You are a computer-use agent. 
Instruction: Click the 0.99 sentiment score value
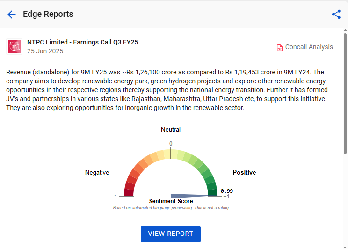pyautogui.click(x=226, y=191)
